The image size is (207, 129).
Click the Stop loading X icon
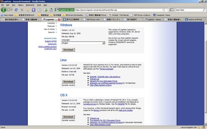pyautogui.click(x=22, y=10)
